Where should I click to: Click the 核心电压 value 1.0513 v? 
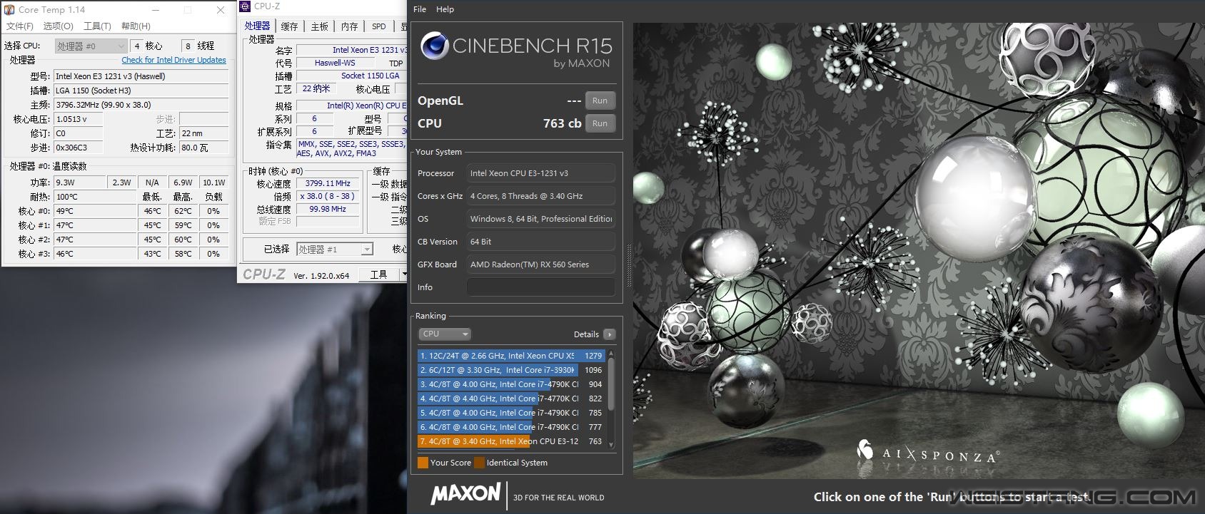79,119
